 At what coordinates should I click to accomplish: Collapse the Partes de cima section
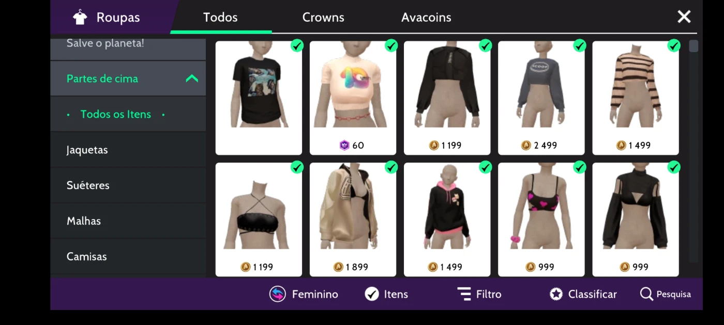click(x=192, y=78)
